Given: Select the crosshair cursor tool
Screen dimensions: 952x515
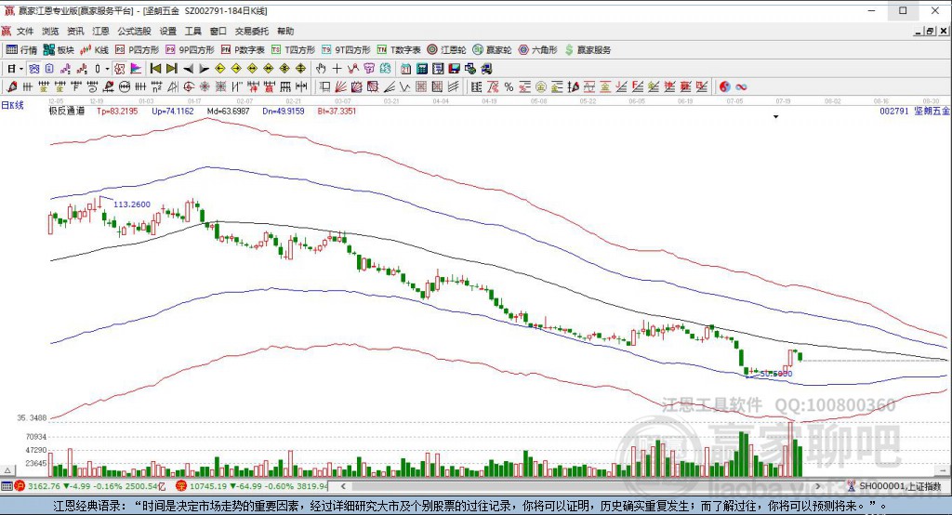Looking at the screenshot, I should point(337,69).
